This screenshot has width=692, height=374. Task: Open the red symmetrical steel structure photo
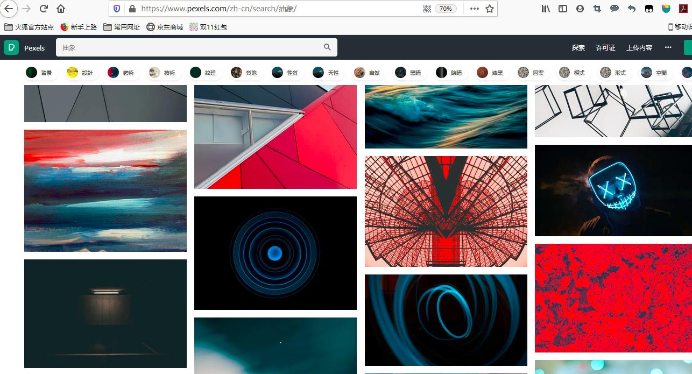tap(446, 211)
